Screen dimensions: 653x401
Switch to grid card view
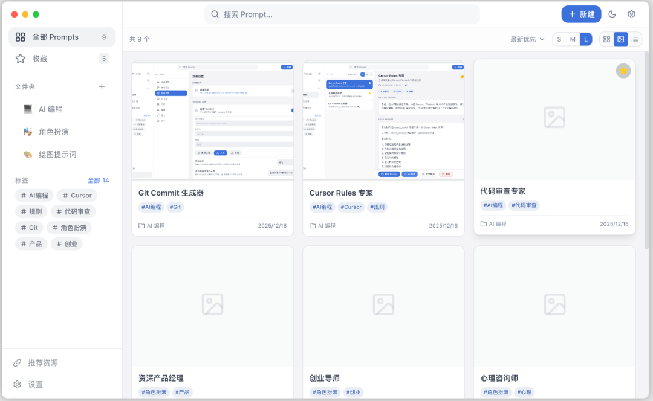tap(607, 39)
